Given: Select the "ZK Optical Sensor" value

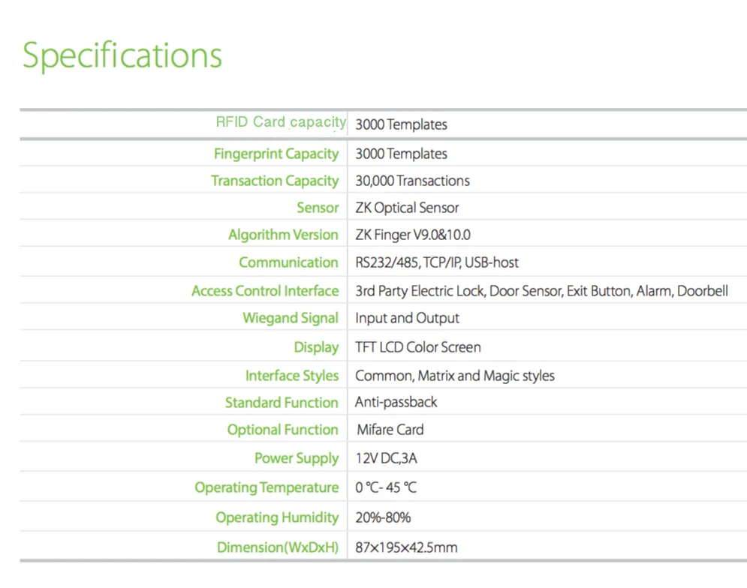Looking at the screenshot, I should [407, 208].
